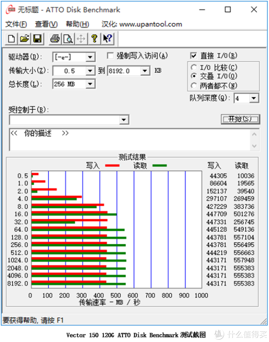
Task: Select I/O 比较 radio option
Action: (194, 67)
